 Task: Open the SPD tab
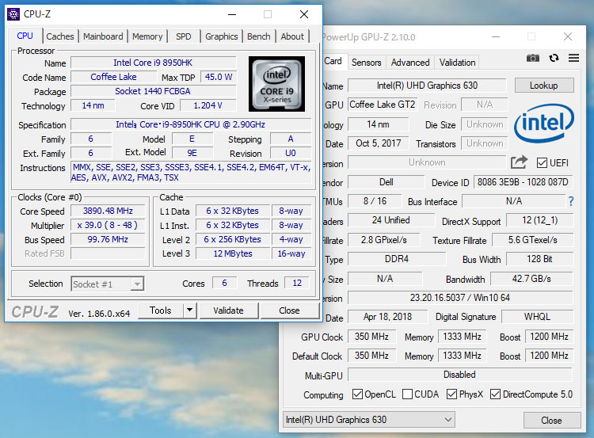[x=184, y=36]
